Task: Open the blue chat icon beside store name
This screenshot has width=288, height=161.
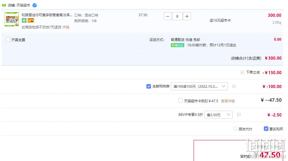Action: point(35,5)
